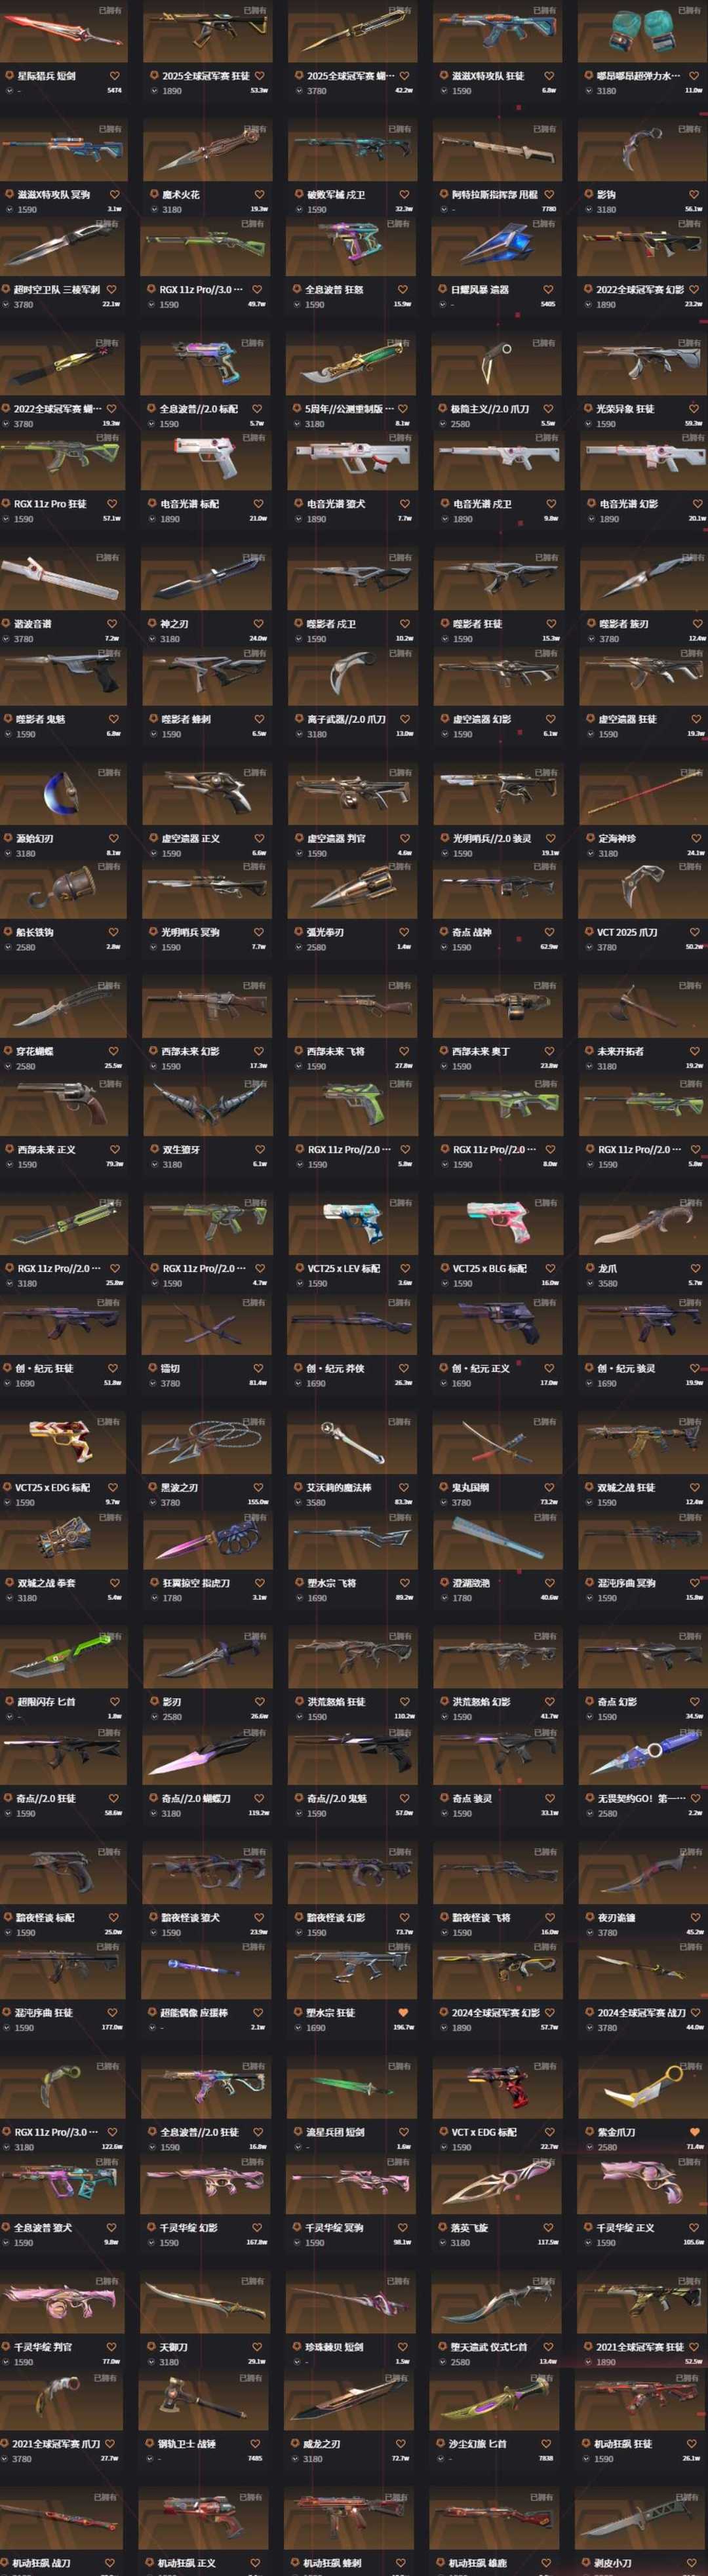
Task: Click the heart next to 落英飞旋
Action: click(548, 2228)
